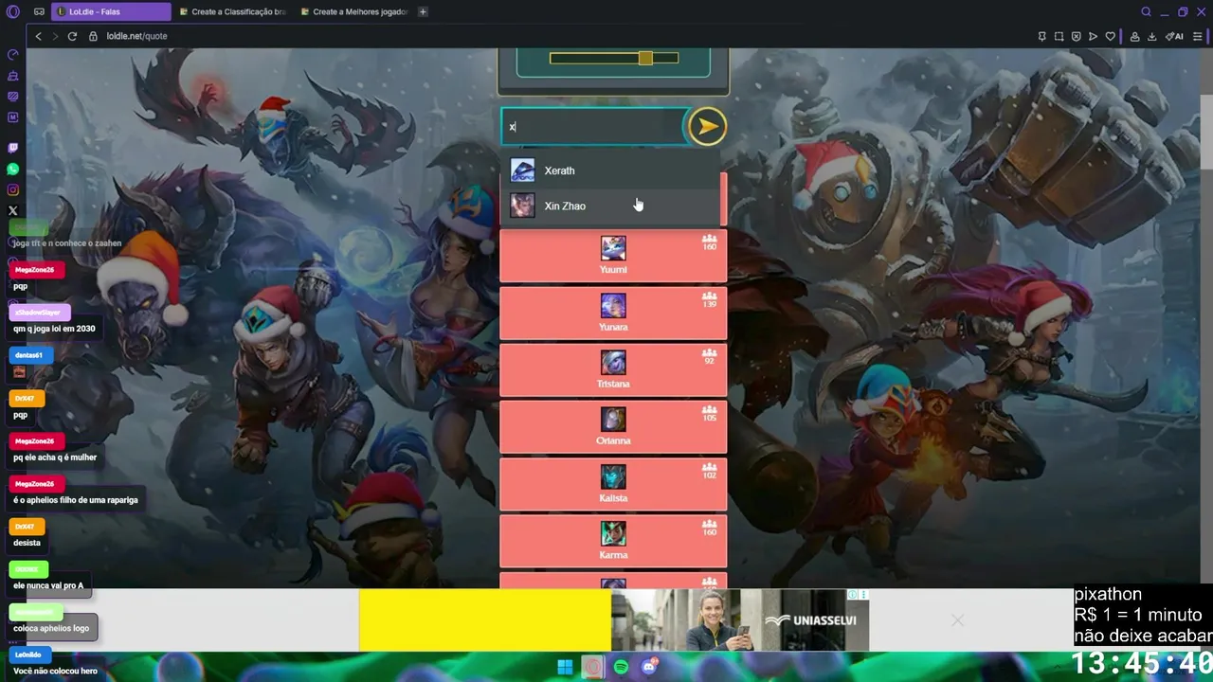
Task: Click the pinboard pin icon
Action: click(x=1041, y=36)
